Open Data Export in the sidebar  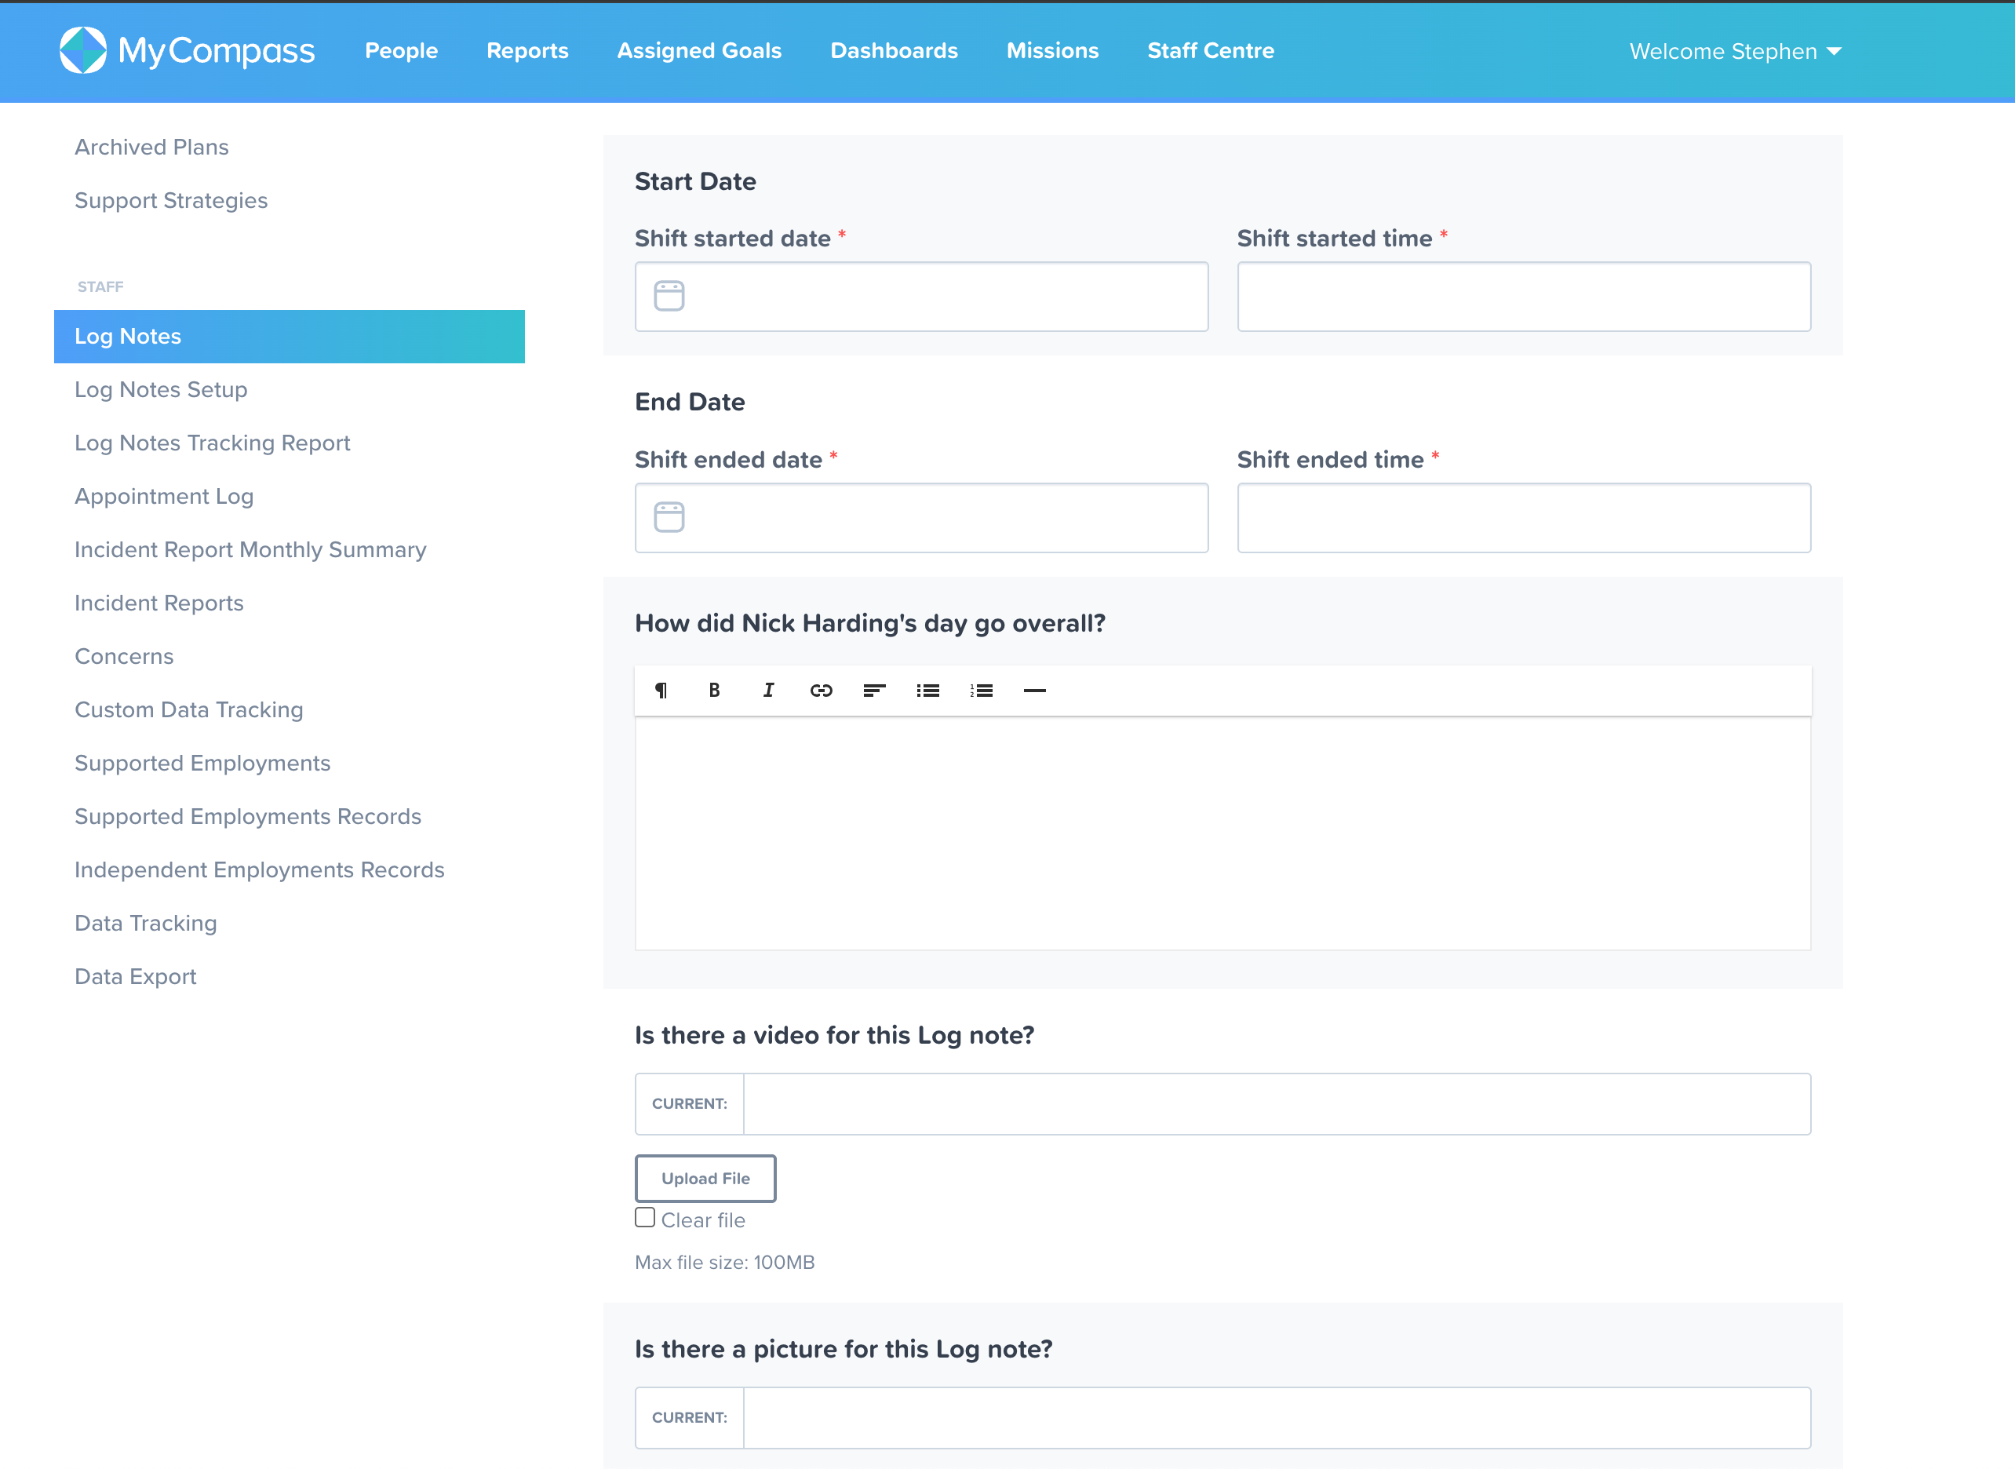point(135,976)
